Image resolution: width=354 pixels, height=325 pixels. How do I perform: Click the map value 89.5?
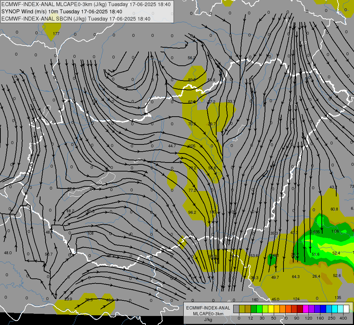(x=192, y=79)
